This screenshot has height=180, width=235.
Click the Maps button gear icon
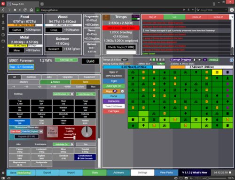point(122,91)
